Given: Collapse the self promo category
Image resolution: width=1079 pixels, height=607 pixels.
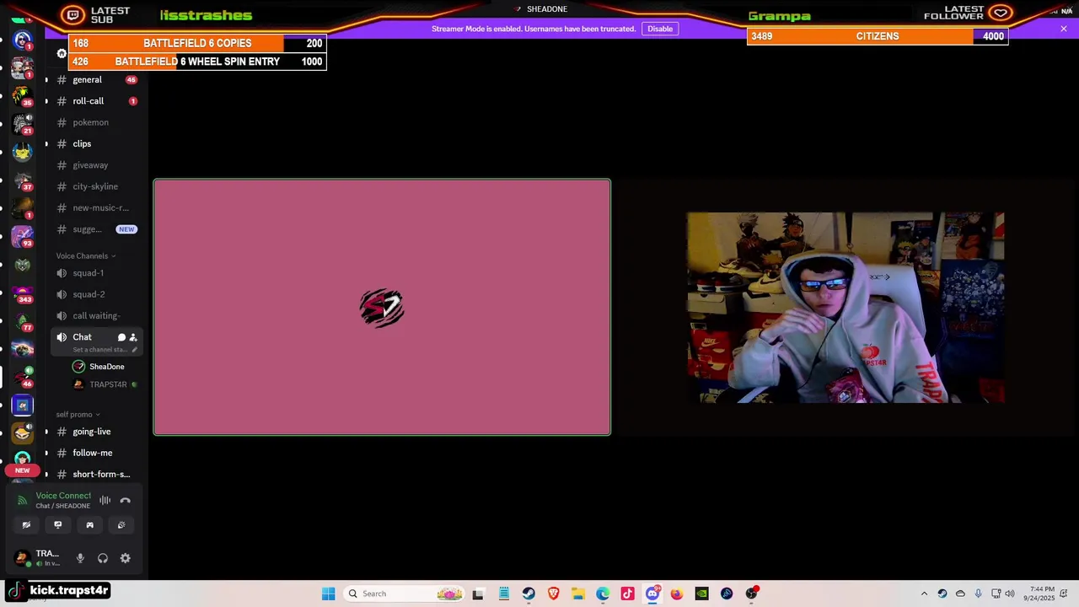Looking at the screenshot, I should (78, 414).
